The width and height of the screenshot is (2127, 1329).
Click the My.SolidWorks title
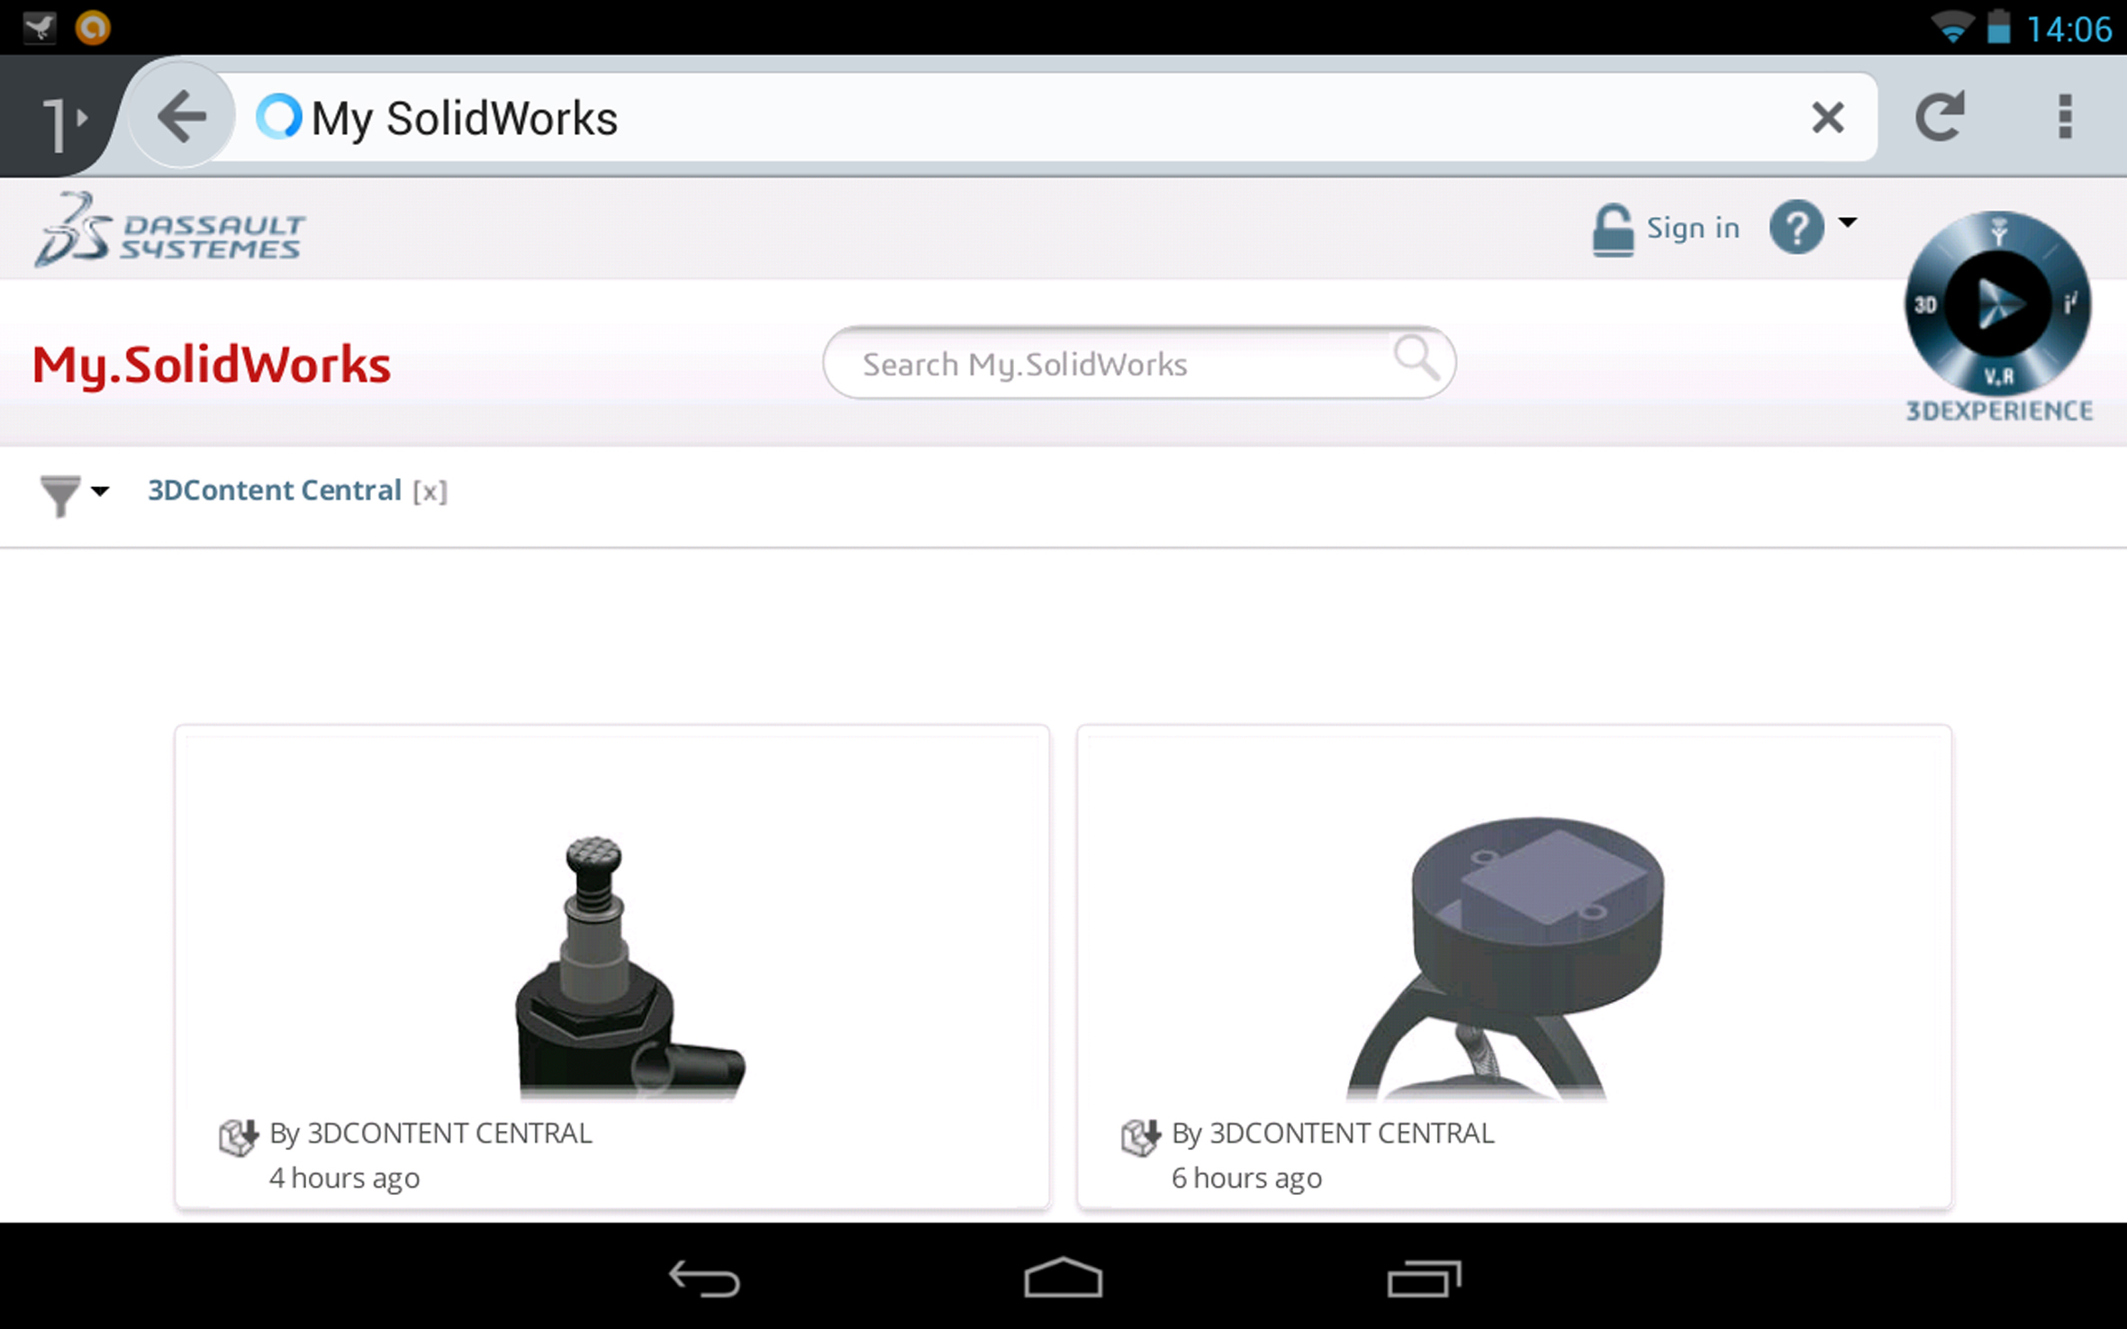pyautogui.click(x=212, y=365)
